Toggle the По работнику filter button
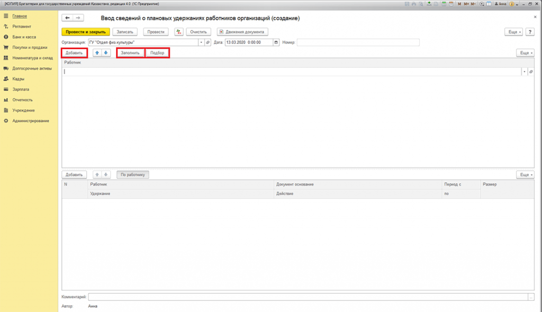This screenshot has height=312, width=542. (x=133, y=174)
